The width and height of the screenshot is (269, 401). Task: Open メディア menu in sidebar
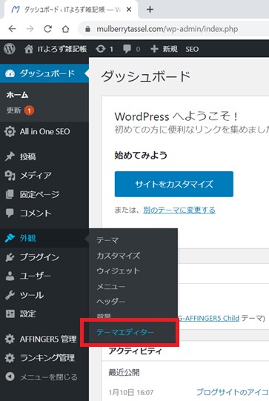click(x=44, y=176)
